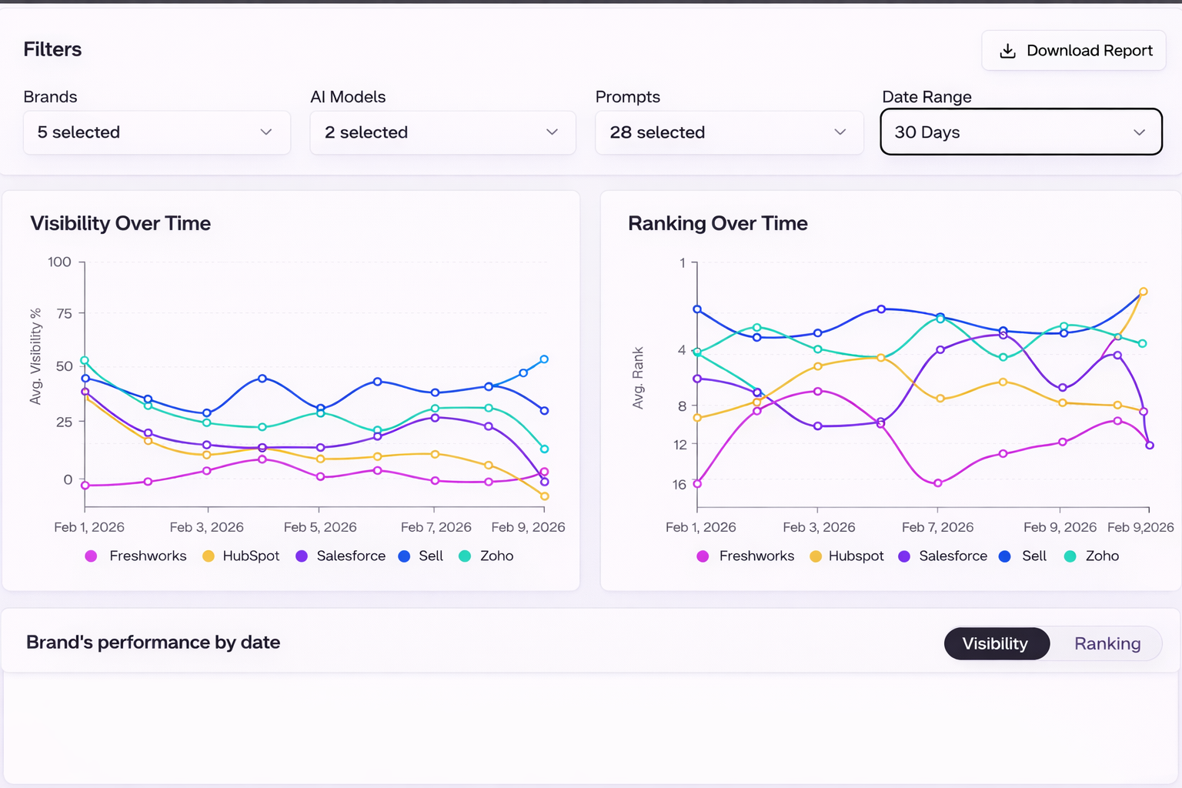Click the download icon in Download Report

1007,51
